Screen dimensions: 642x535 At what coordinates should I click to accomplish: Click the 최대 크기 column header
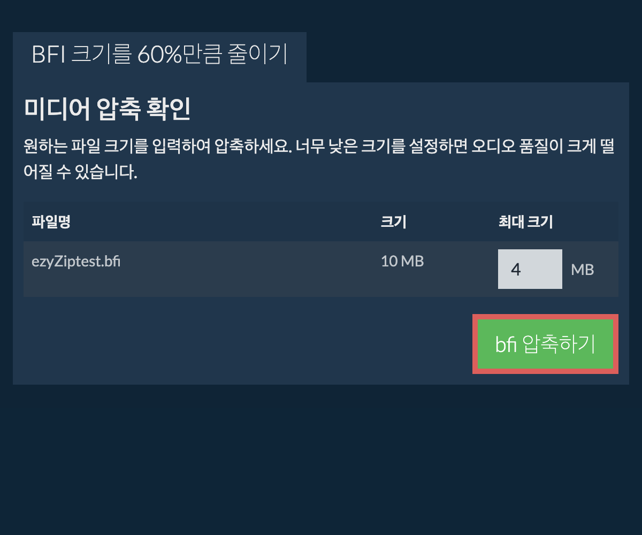coord(525,221)
